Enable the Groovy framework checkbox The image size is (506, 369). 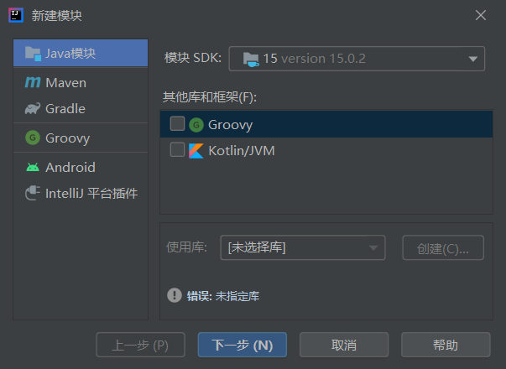coord(177,124)
